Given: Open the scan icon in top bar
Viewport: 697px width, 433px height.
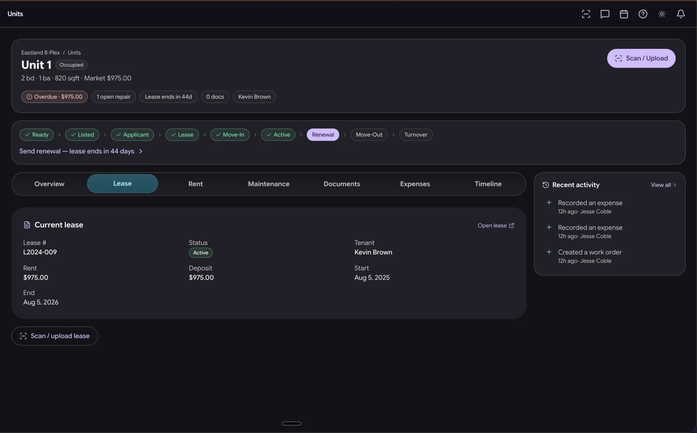Looking at the screenshot, I should pyautogui.click(x=586, y=14).
